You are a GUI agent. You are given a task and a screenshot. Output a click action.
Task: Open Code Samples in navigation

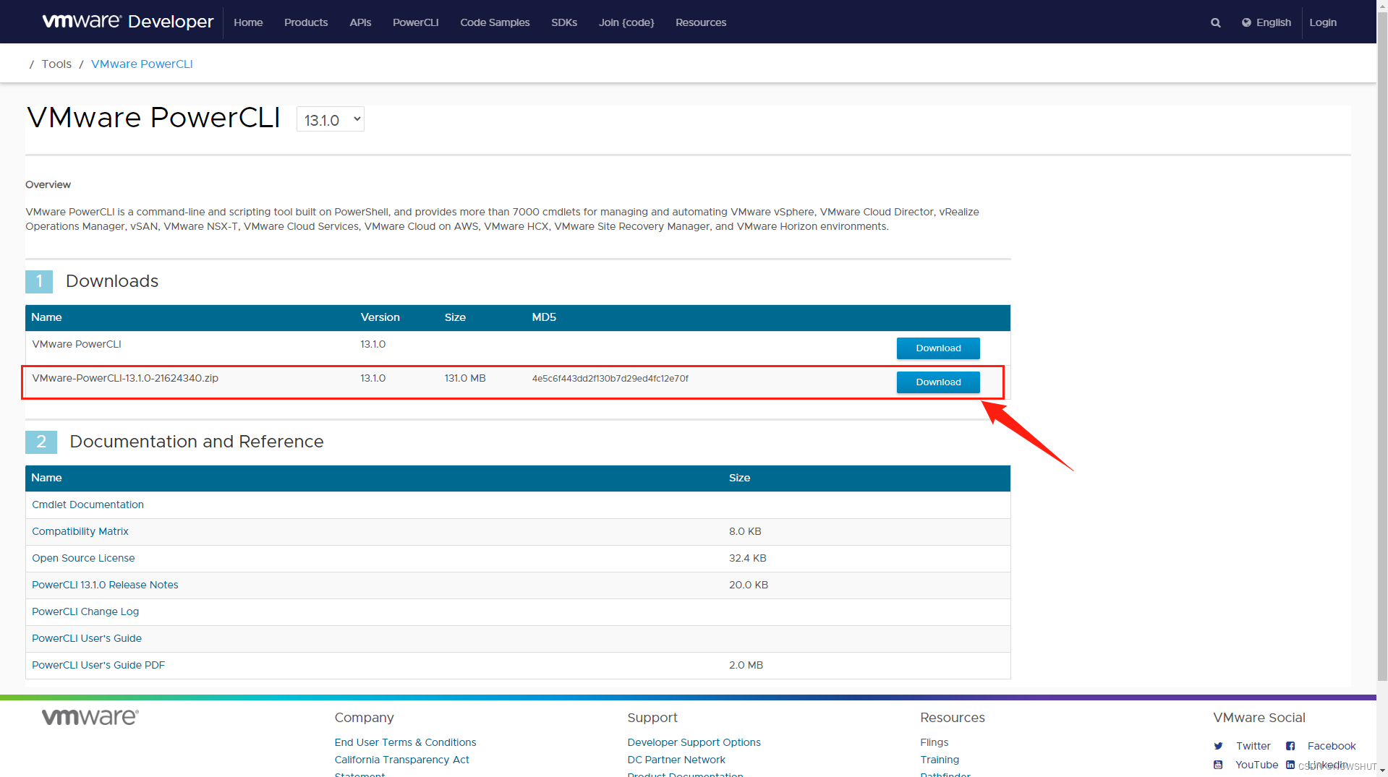tap(495, 22)
